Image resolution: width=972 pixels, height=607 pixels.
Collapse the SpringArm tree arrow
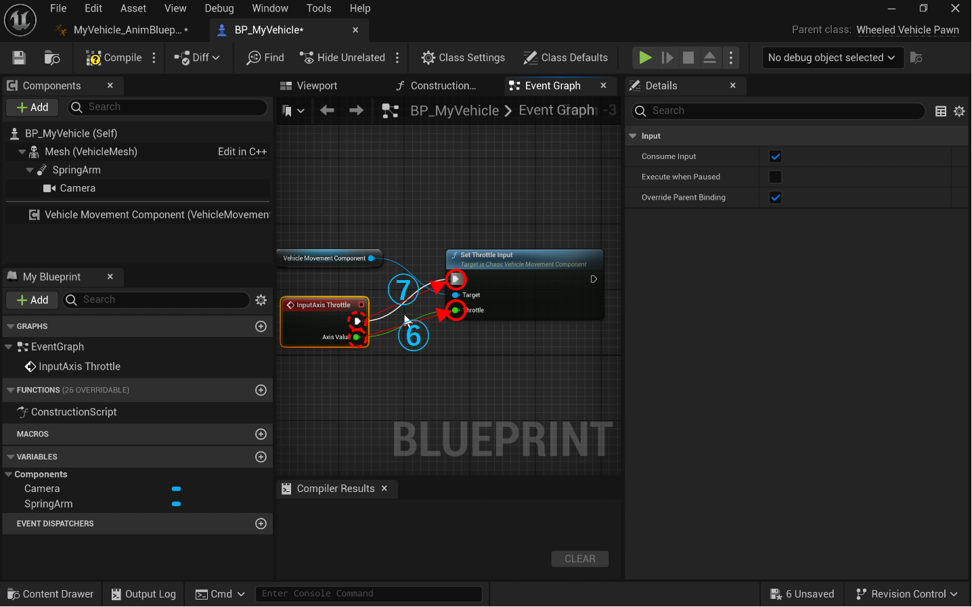pyautogui.click(x=30, y=170)
